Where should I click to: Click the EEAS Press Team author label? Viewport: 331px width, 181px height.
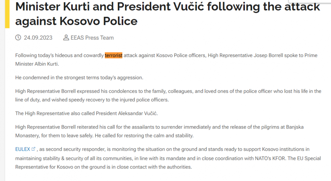(x=92, y=38)
